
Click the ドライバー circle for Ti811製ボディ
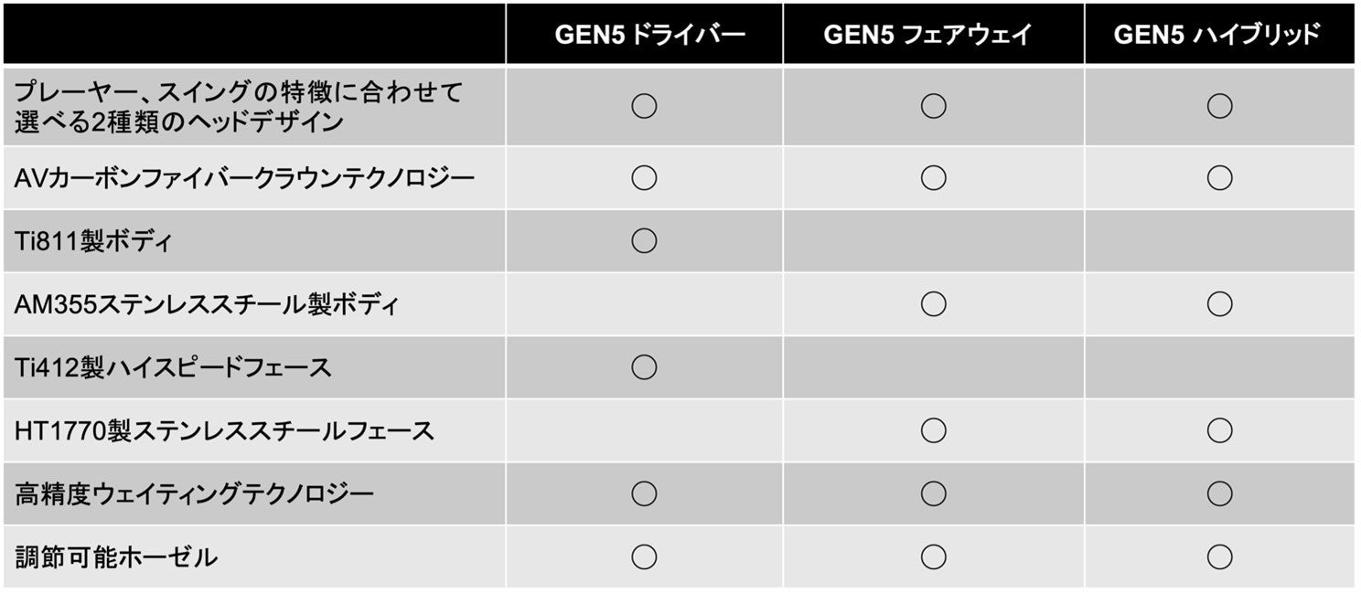pos(644,240)
